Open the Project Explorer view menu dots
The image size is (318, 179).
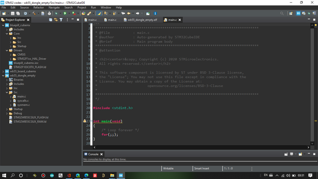click(67, 20)
